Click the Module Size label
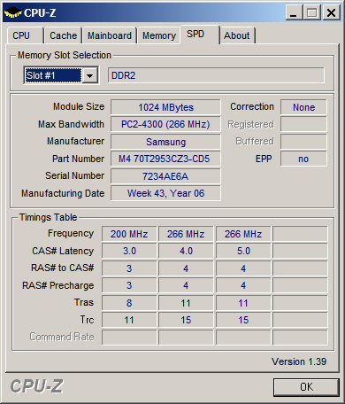345x404 pixels. click(x=79, y=106)
